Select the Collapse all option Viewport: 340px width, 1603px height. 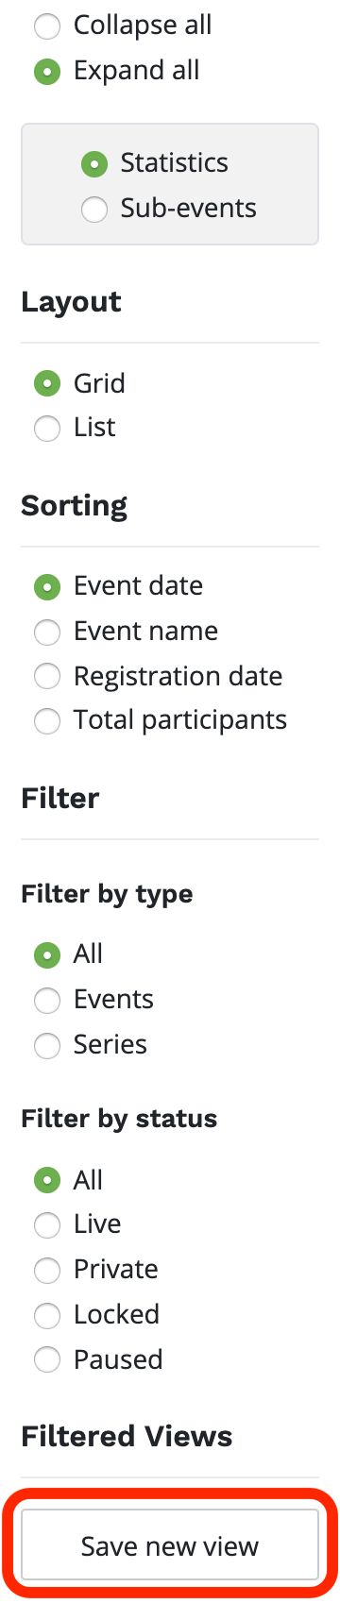[47, 25]
